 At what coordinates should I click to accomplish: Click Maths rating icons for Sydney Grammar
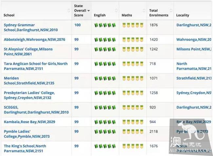pos(133,25)
